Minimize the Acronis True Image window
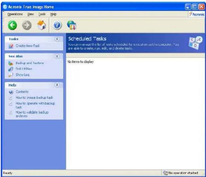The image size is (206, 177). [188, 7]
